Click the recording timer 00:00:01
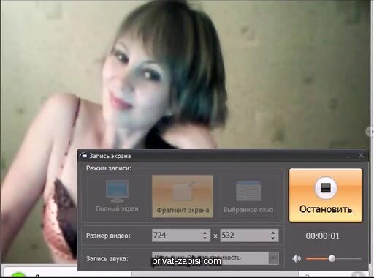 (322, 236)
